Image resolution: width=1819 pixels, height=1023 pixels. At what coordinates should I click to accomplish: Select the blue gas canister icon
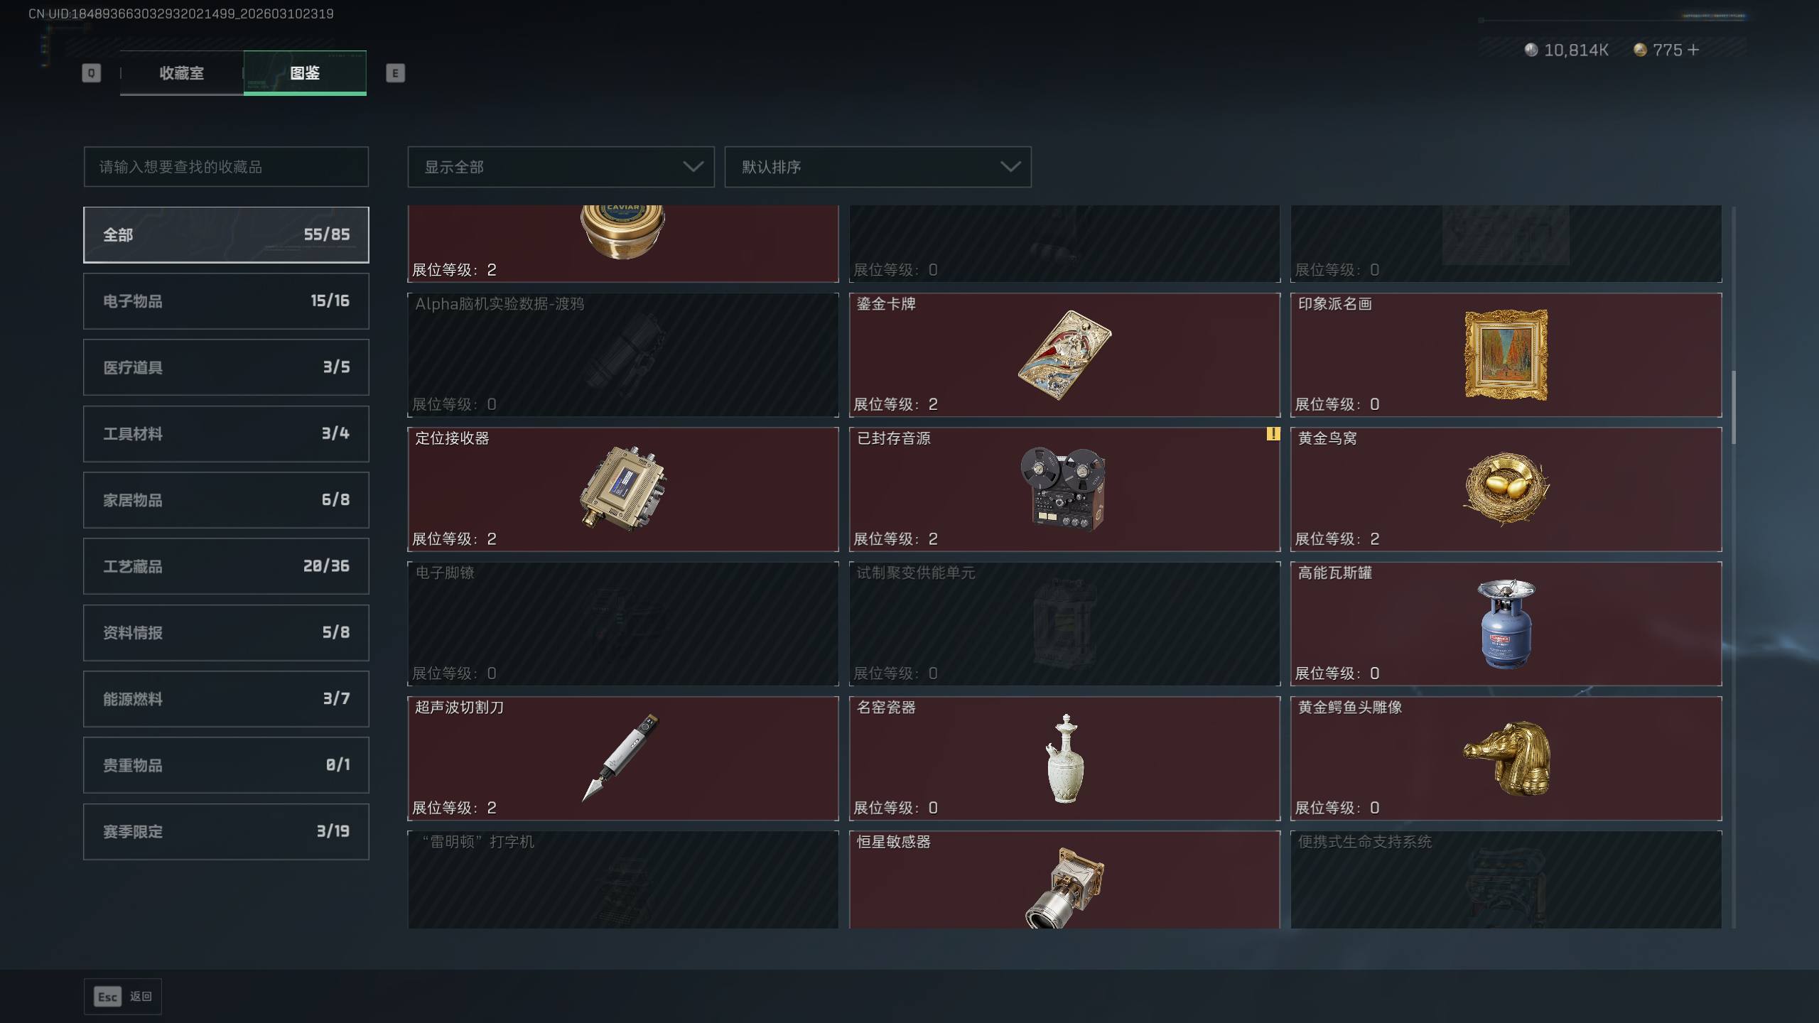[1506, 623]
